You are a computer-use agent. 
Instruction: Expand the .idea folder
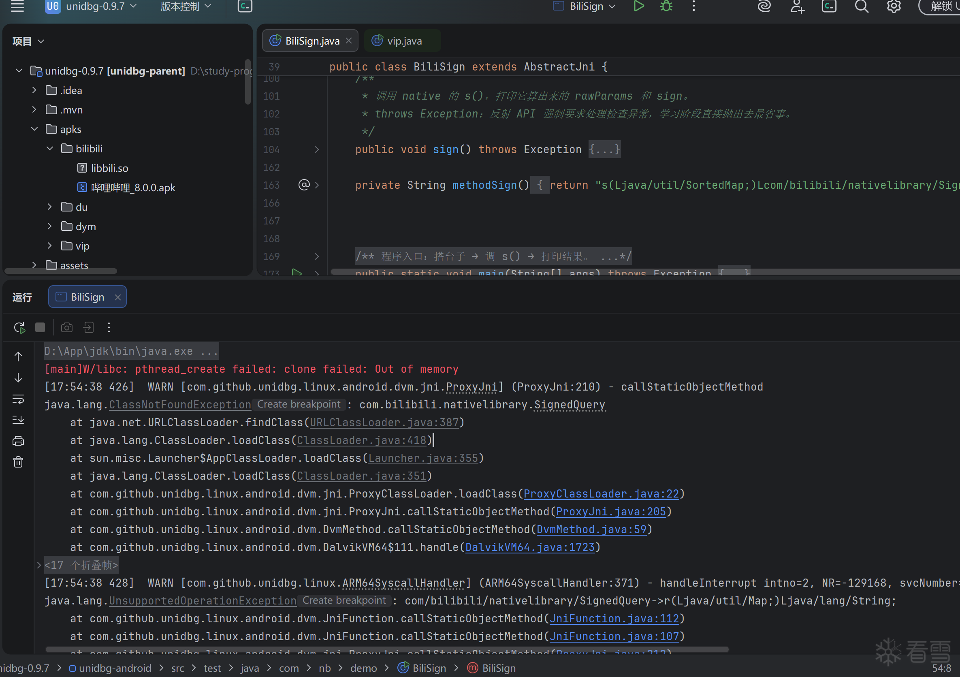click(34, 90)
